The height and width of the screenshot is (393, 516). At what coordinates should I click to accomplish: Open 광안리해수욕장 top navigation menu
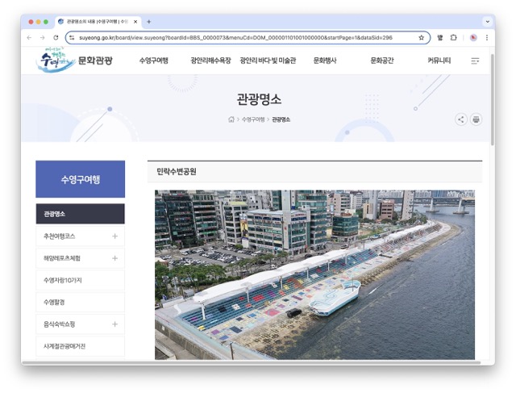coord(210,61)
